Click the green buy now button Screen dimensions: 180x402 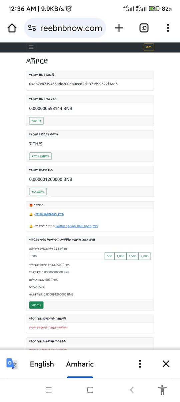[36, 305]
